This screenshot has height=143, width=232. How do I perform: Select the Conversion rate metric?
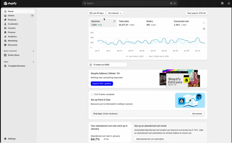[x=186, y=23]
